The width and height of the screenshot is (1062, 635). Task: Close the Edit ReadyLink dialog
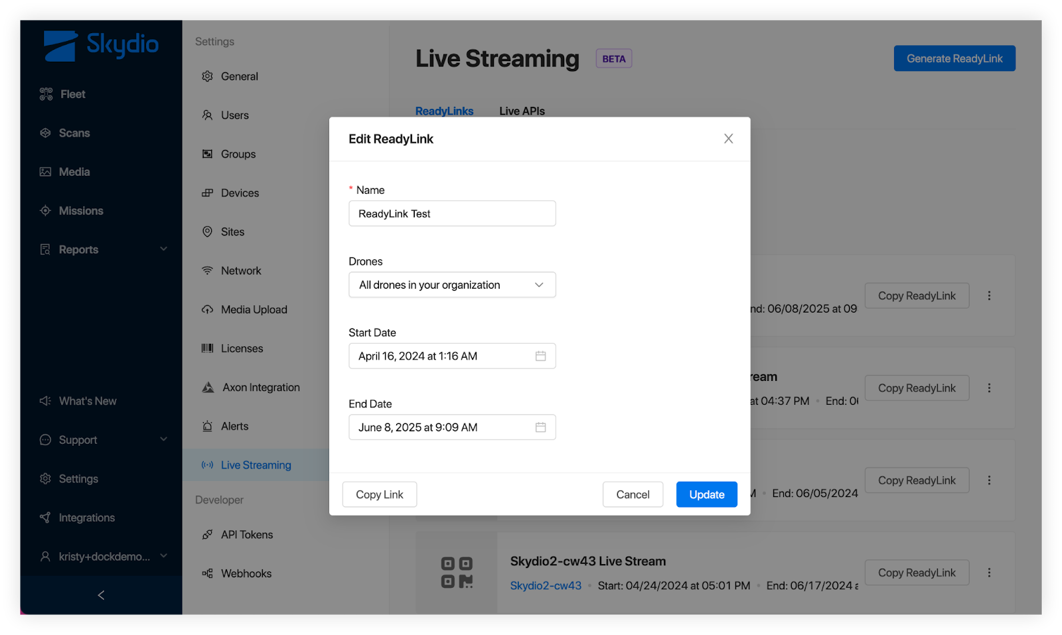coord(728,139)
